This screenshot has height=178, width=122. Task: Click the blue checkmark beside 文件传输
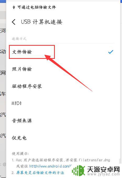(111, 52)
